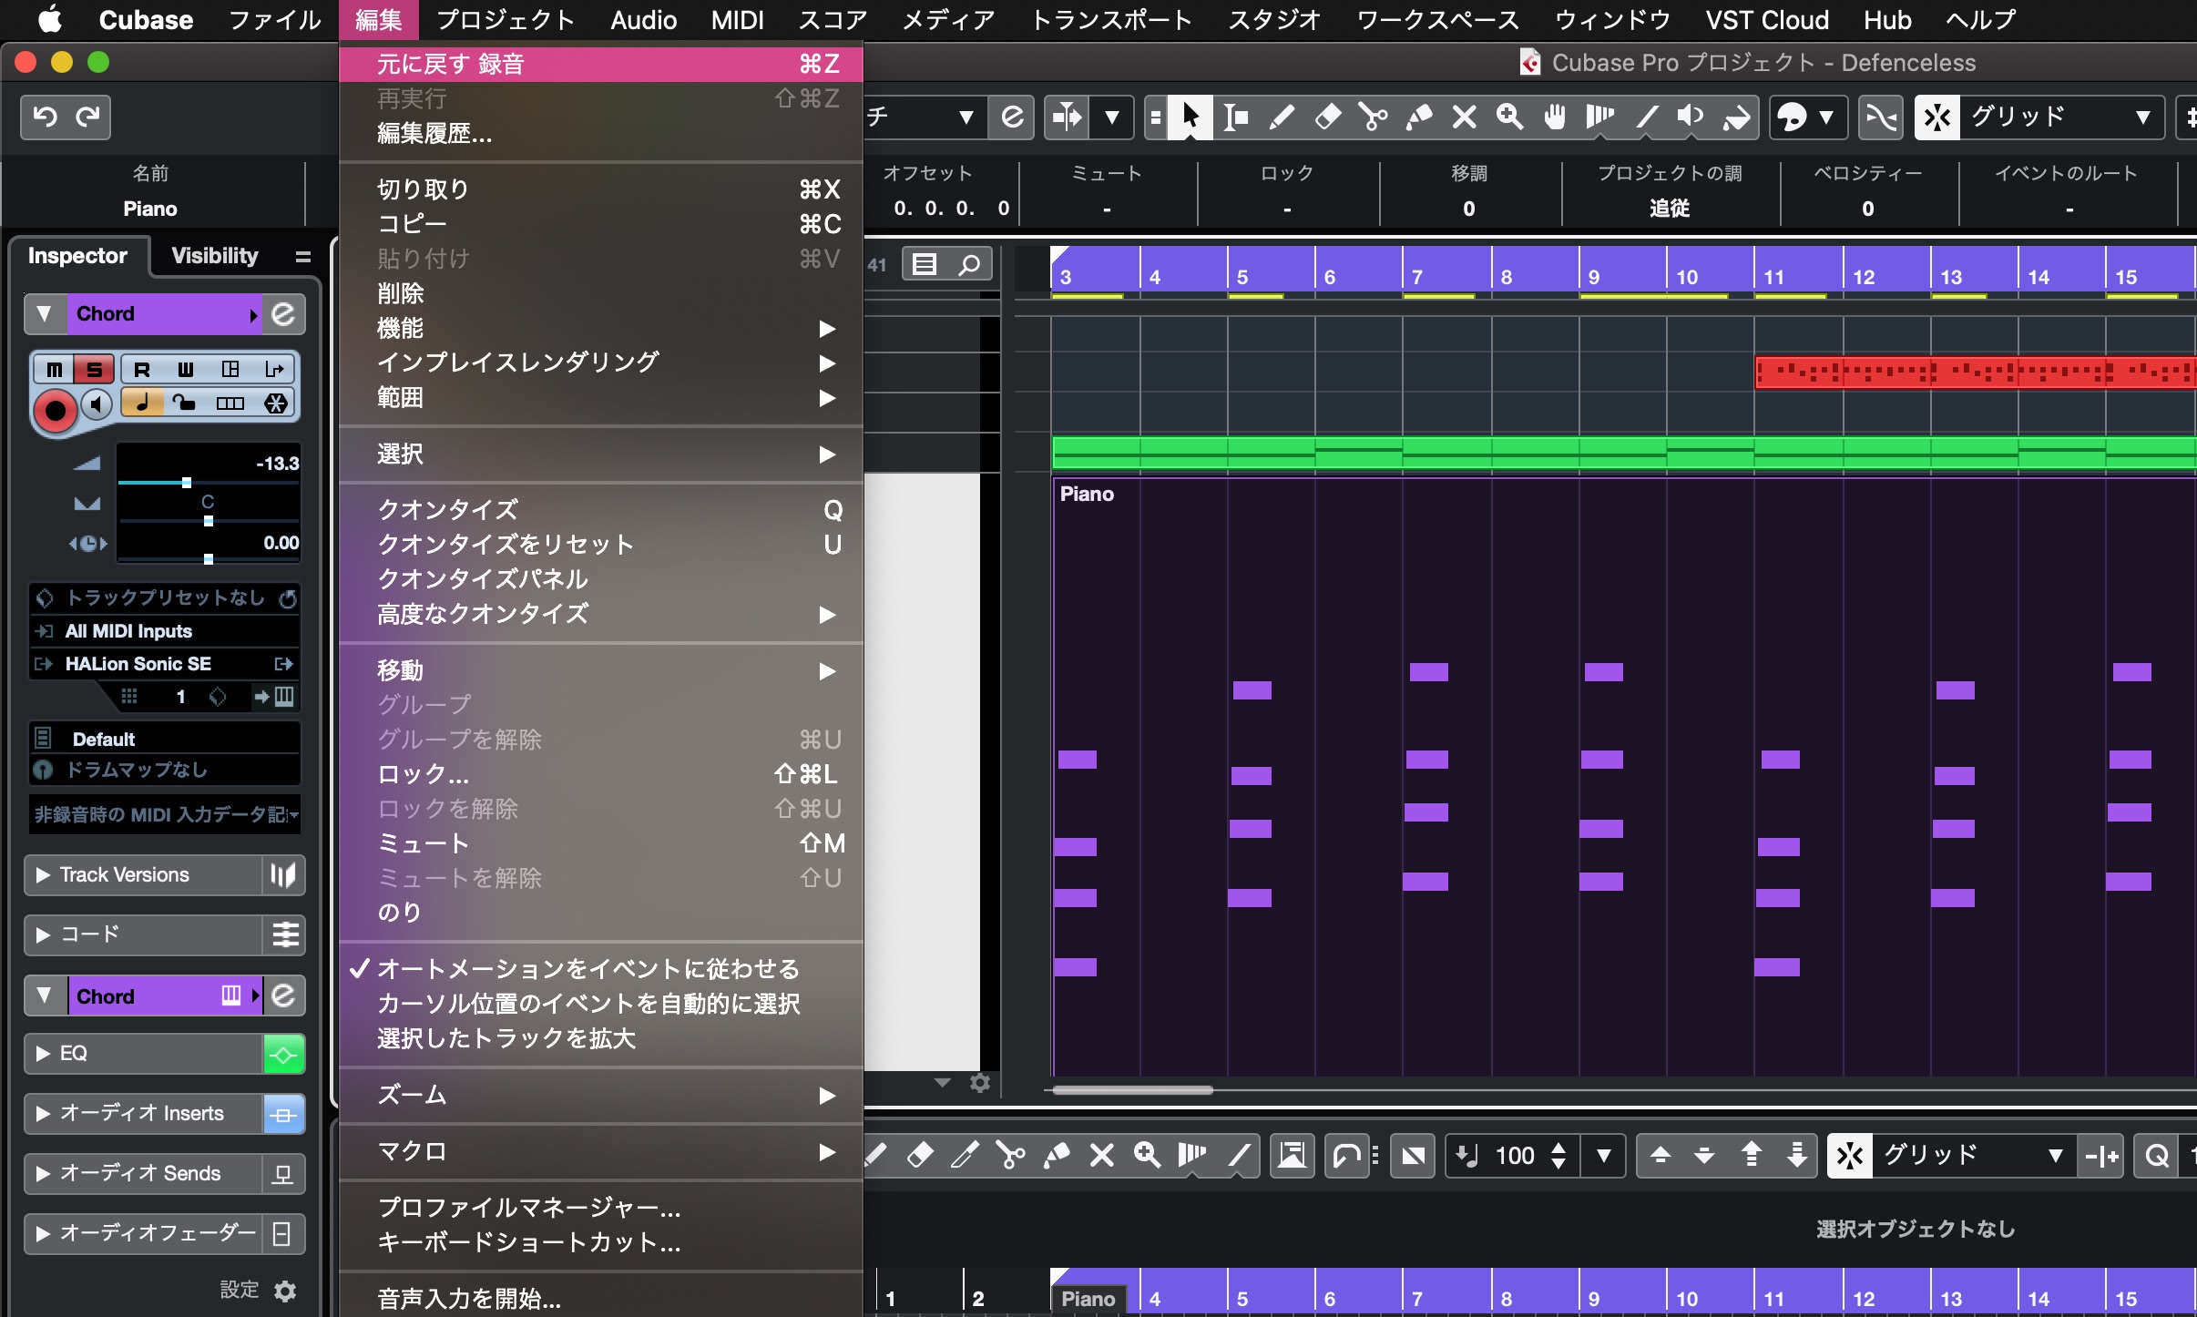Toggle Record Enable red button
The width and height of the screenshot is (2197, 1317).
[x=56, y=411]
